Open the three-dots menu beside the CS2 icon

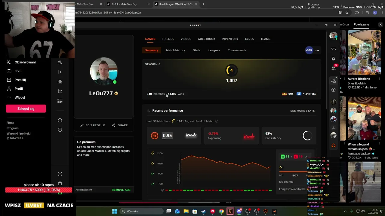(317, 50)
